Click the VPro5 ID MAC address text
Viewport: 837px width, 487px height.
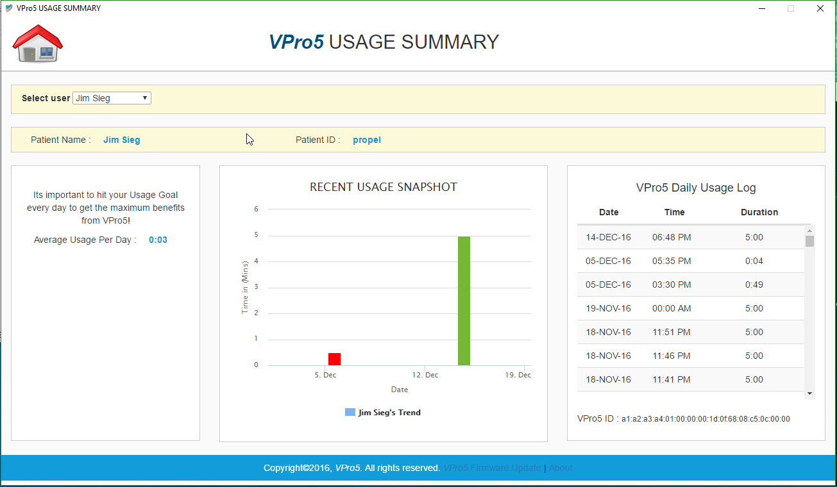tap(706, 419)
